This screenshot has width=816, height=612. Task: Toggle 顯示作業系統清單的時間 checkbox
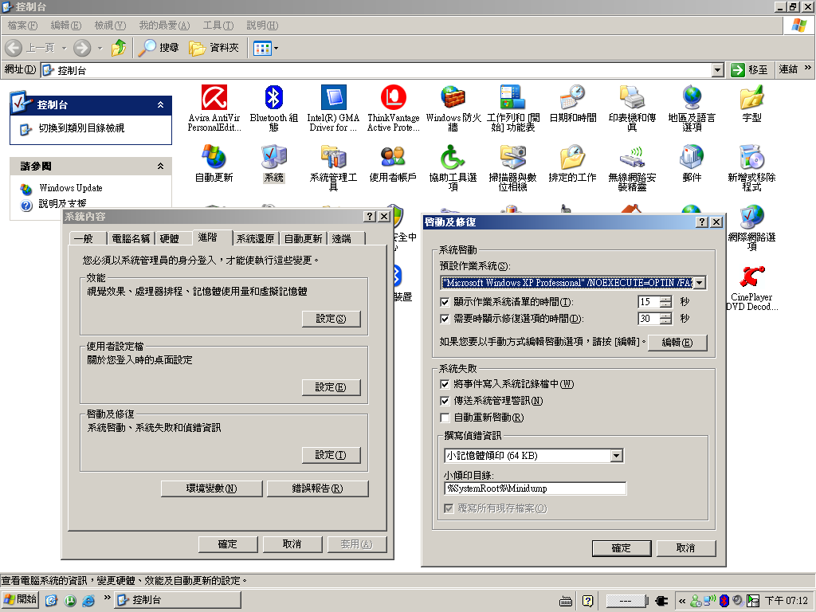point(445,302)
